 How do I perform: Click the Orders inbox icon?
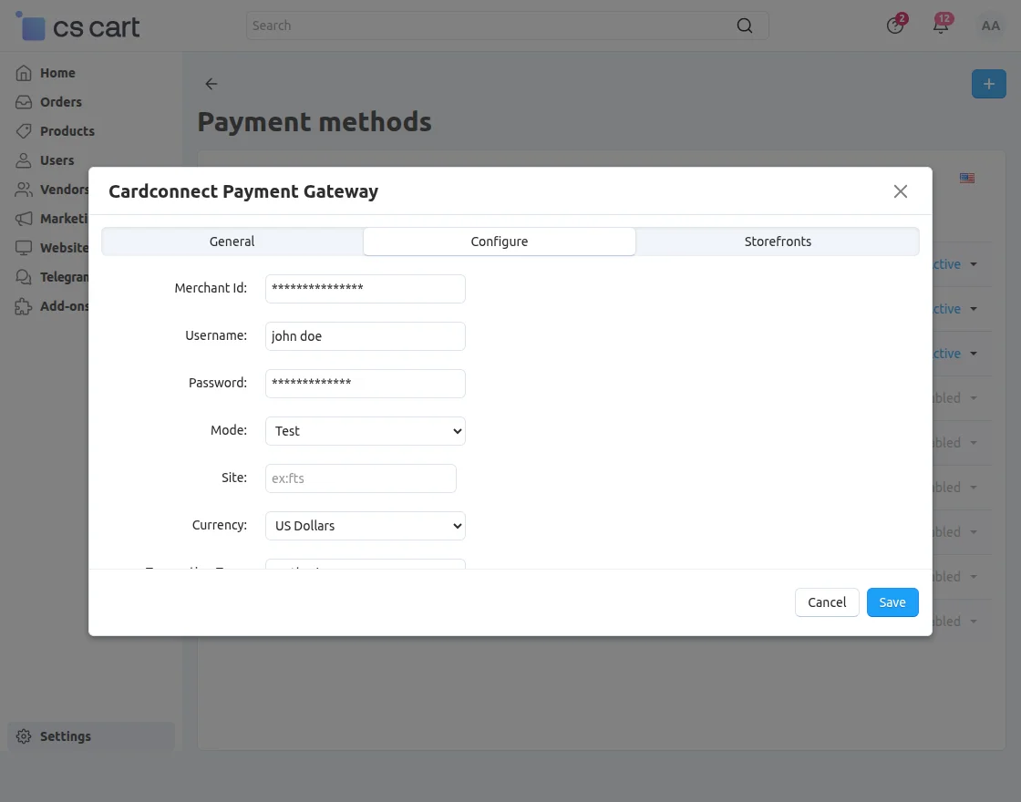point(24,102)
